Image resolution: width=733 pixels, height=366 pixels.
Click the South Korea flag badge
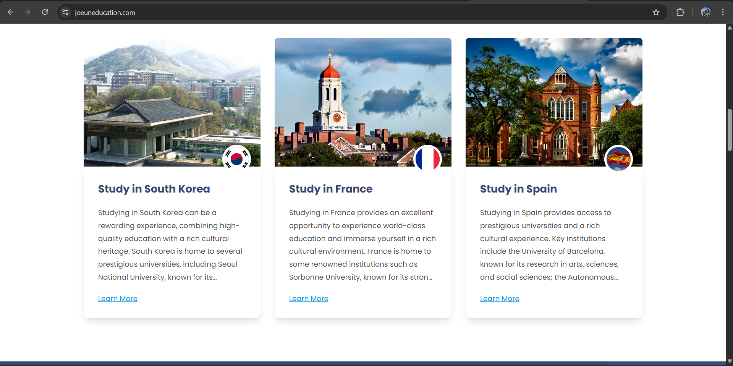(236, 159)
